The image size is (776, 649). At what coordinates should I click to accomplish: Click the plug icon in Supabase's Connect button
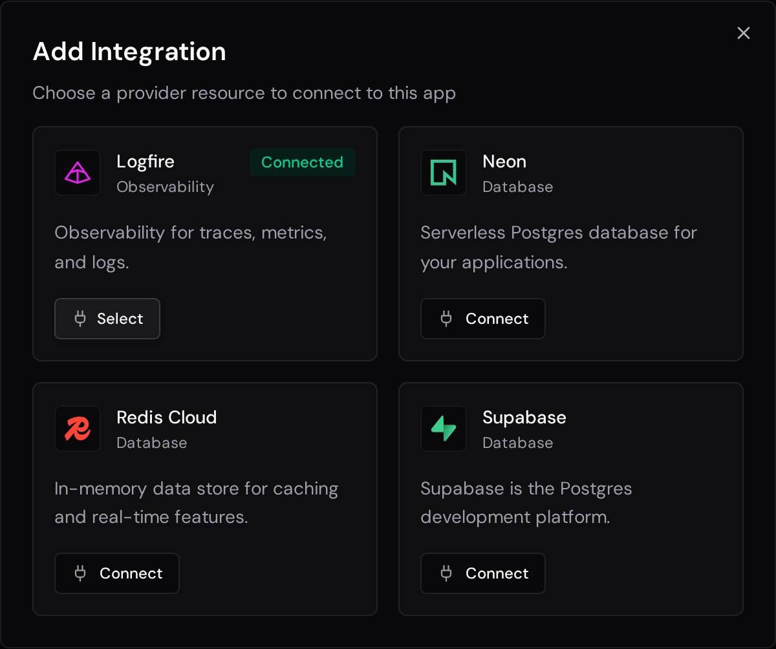point(446,573)
